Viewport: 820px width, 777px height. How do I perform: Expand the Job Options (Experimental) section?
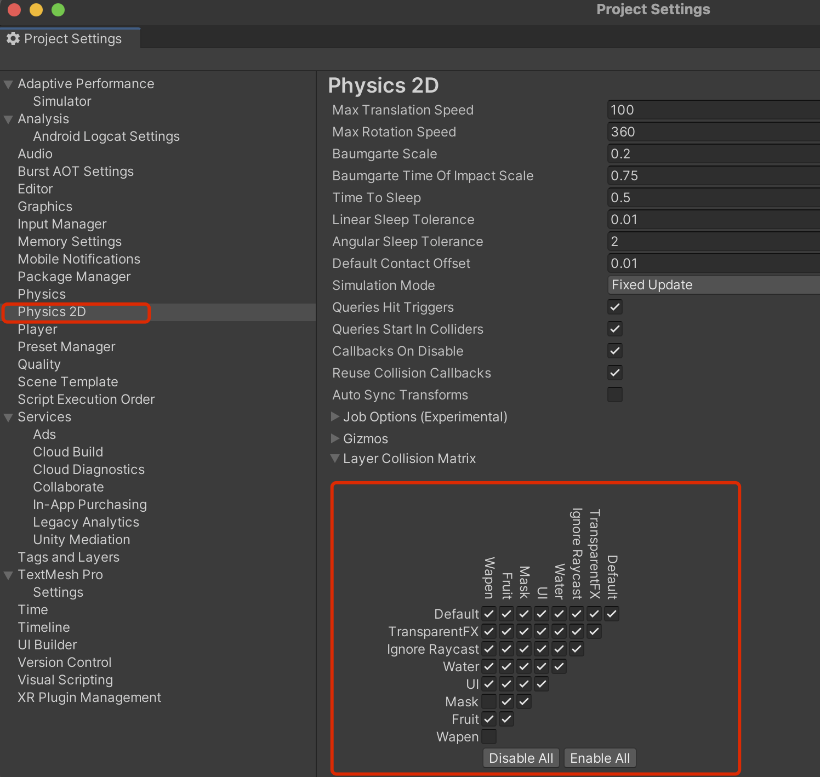pyautogui.click(x=335, y=417)
